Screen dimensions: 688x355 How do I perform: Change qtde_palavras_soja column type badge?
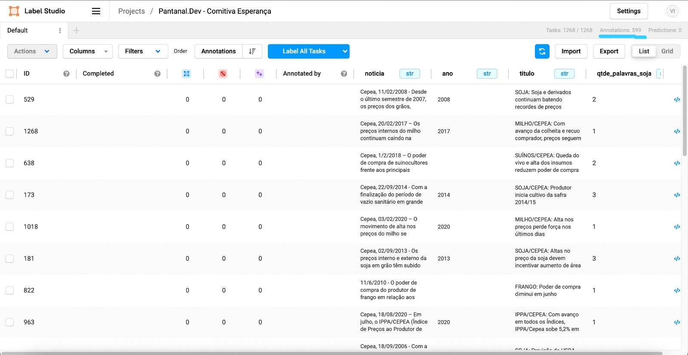click(659, 73)
